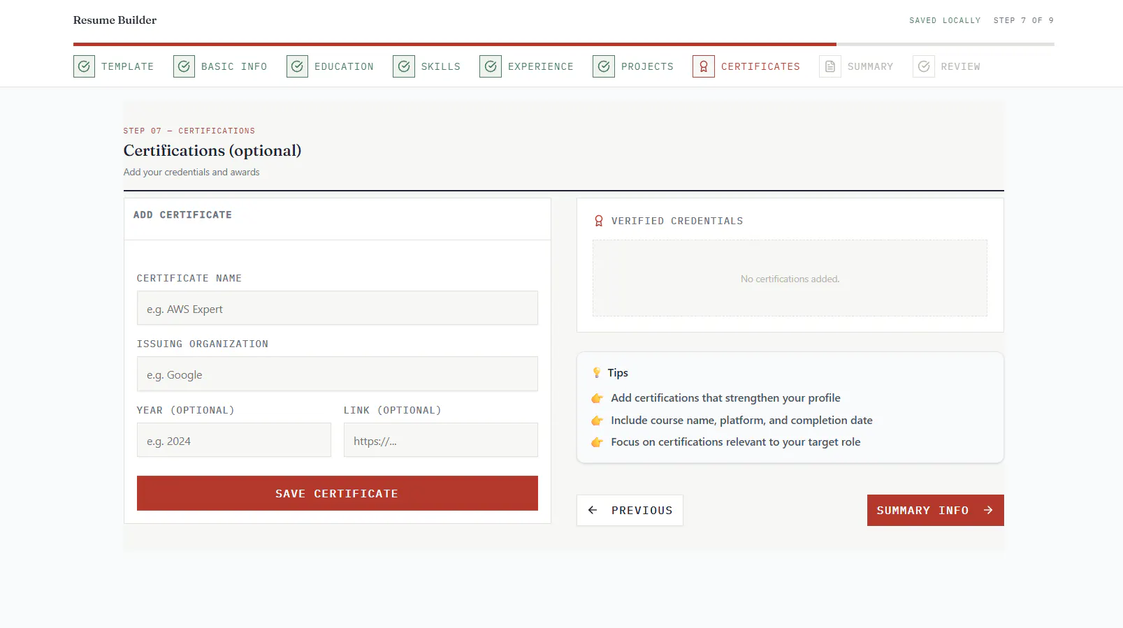The image size is (1123, 628).
Task: Continue with the Summary Info button
Action: coord(935,511)
